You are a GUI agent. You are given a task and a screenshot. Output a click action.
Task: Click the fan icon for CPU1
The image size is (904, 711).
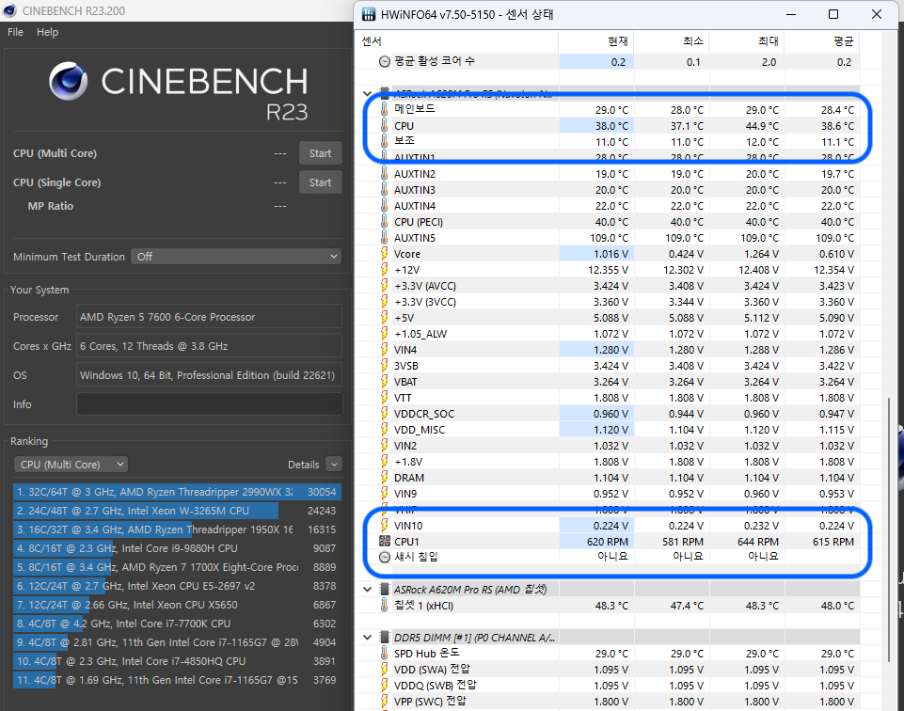point(385,541)
